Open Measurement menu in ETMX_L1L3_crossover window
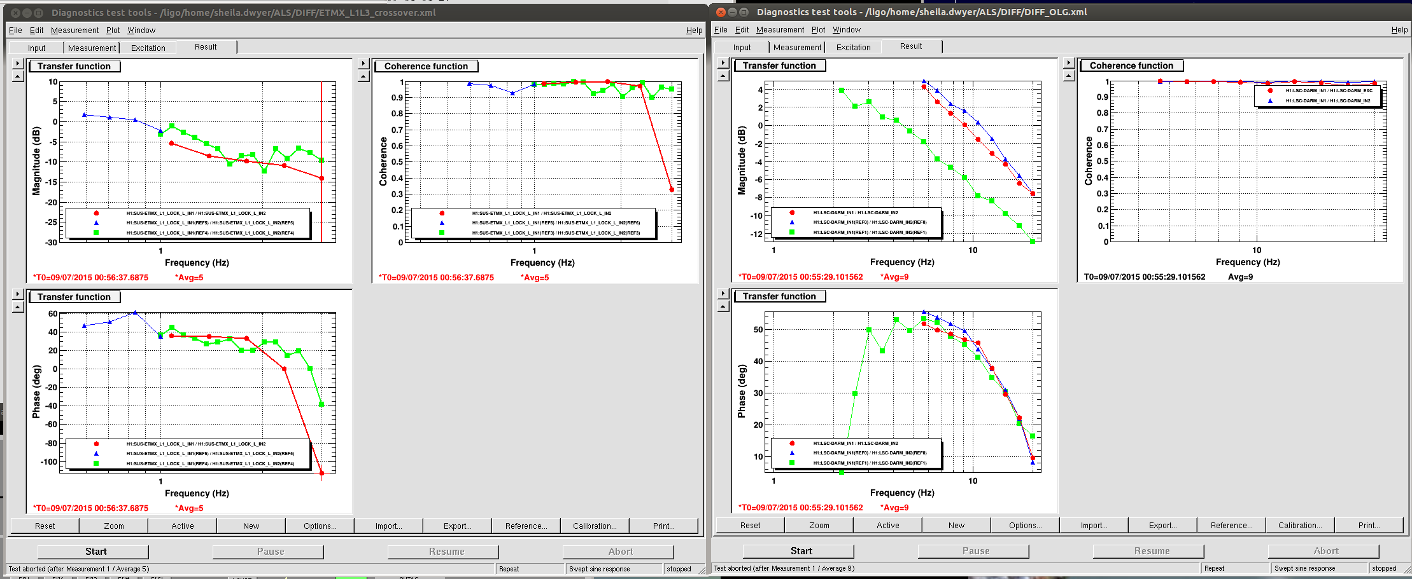 coord(74,30)
